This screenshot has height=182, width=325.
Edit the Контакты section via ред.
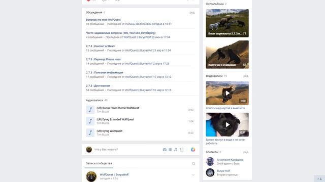pyautogui.click(x=246, y=152)
